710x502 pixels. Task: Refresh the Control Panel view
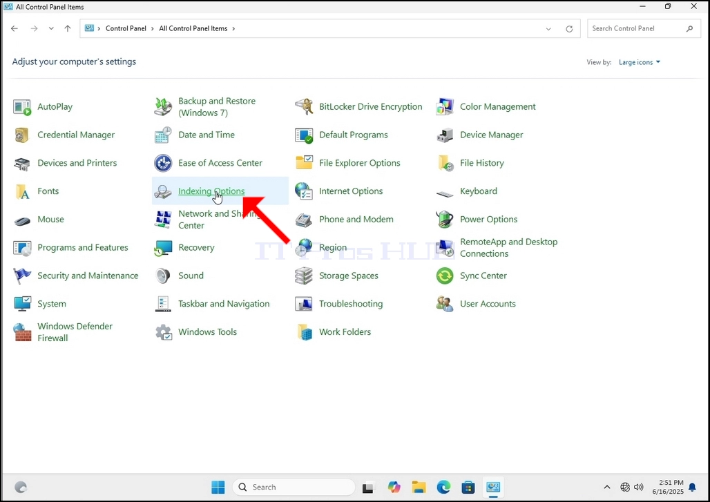pyautogui.click(x=569, y=28)
